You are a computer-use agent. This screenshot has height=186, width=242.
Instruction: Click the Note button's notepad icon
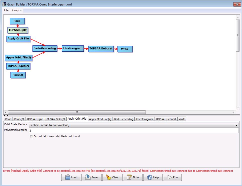129,177
